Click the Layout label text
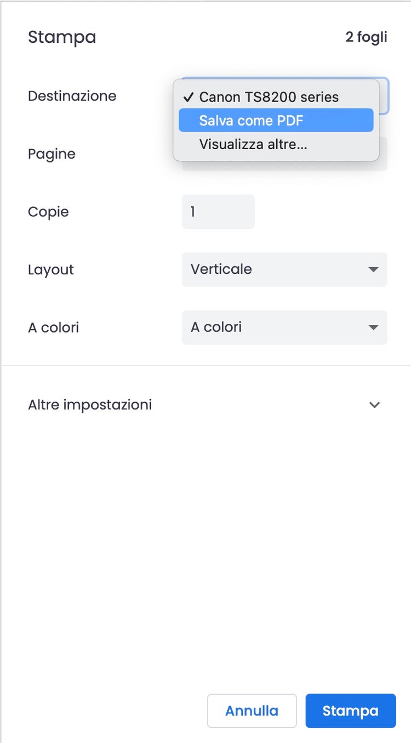The height and width of the screenshot is (743, 411). tap(50, 270)
